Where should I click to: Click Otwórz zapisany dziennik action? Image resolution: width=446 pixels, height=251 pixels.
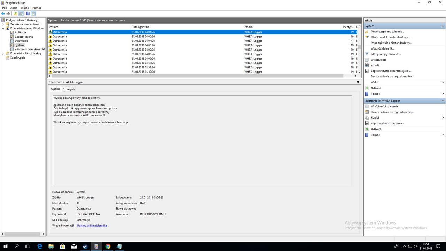pyautogui.click(x=387, y=31)
